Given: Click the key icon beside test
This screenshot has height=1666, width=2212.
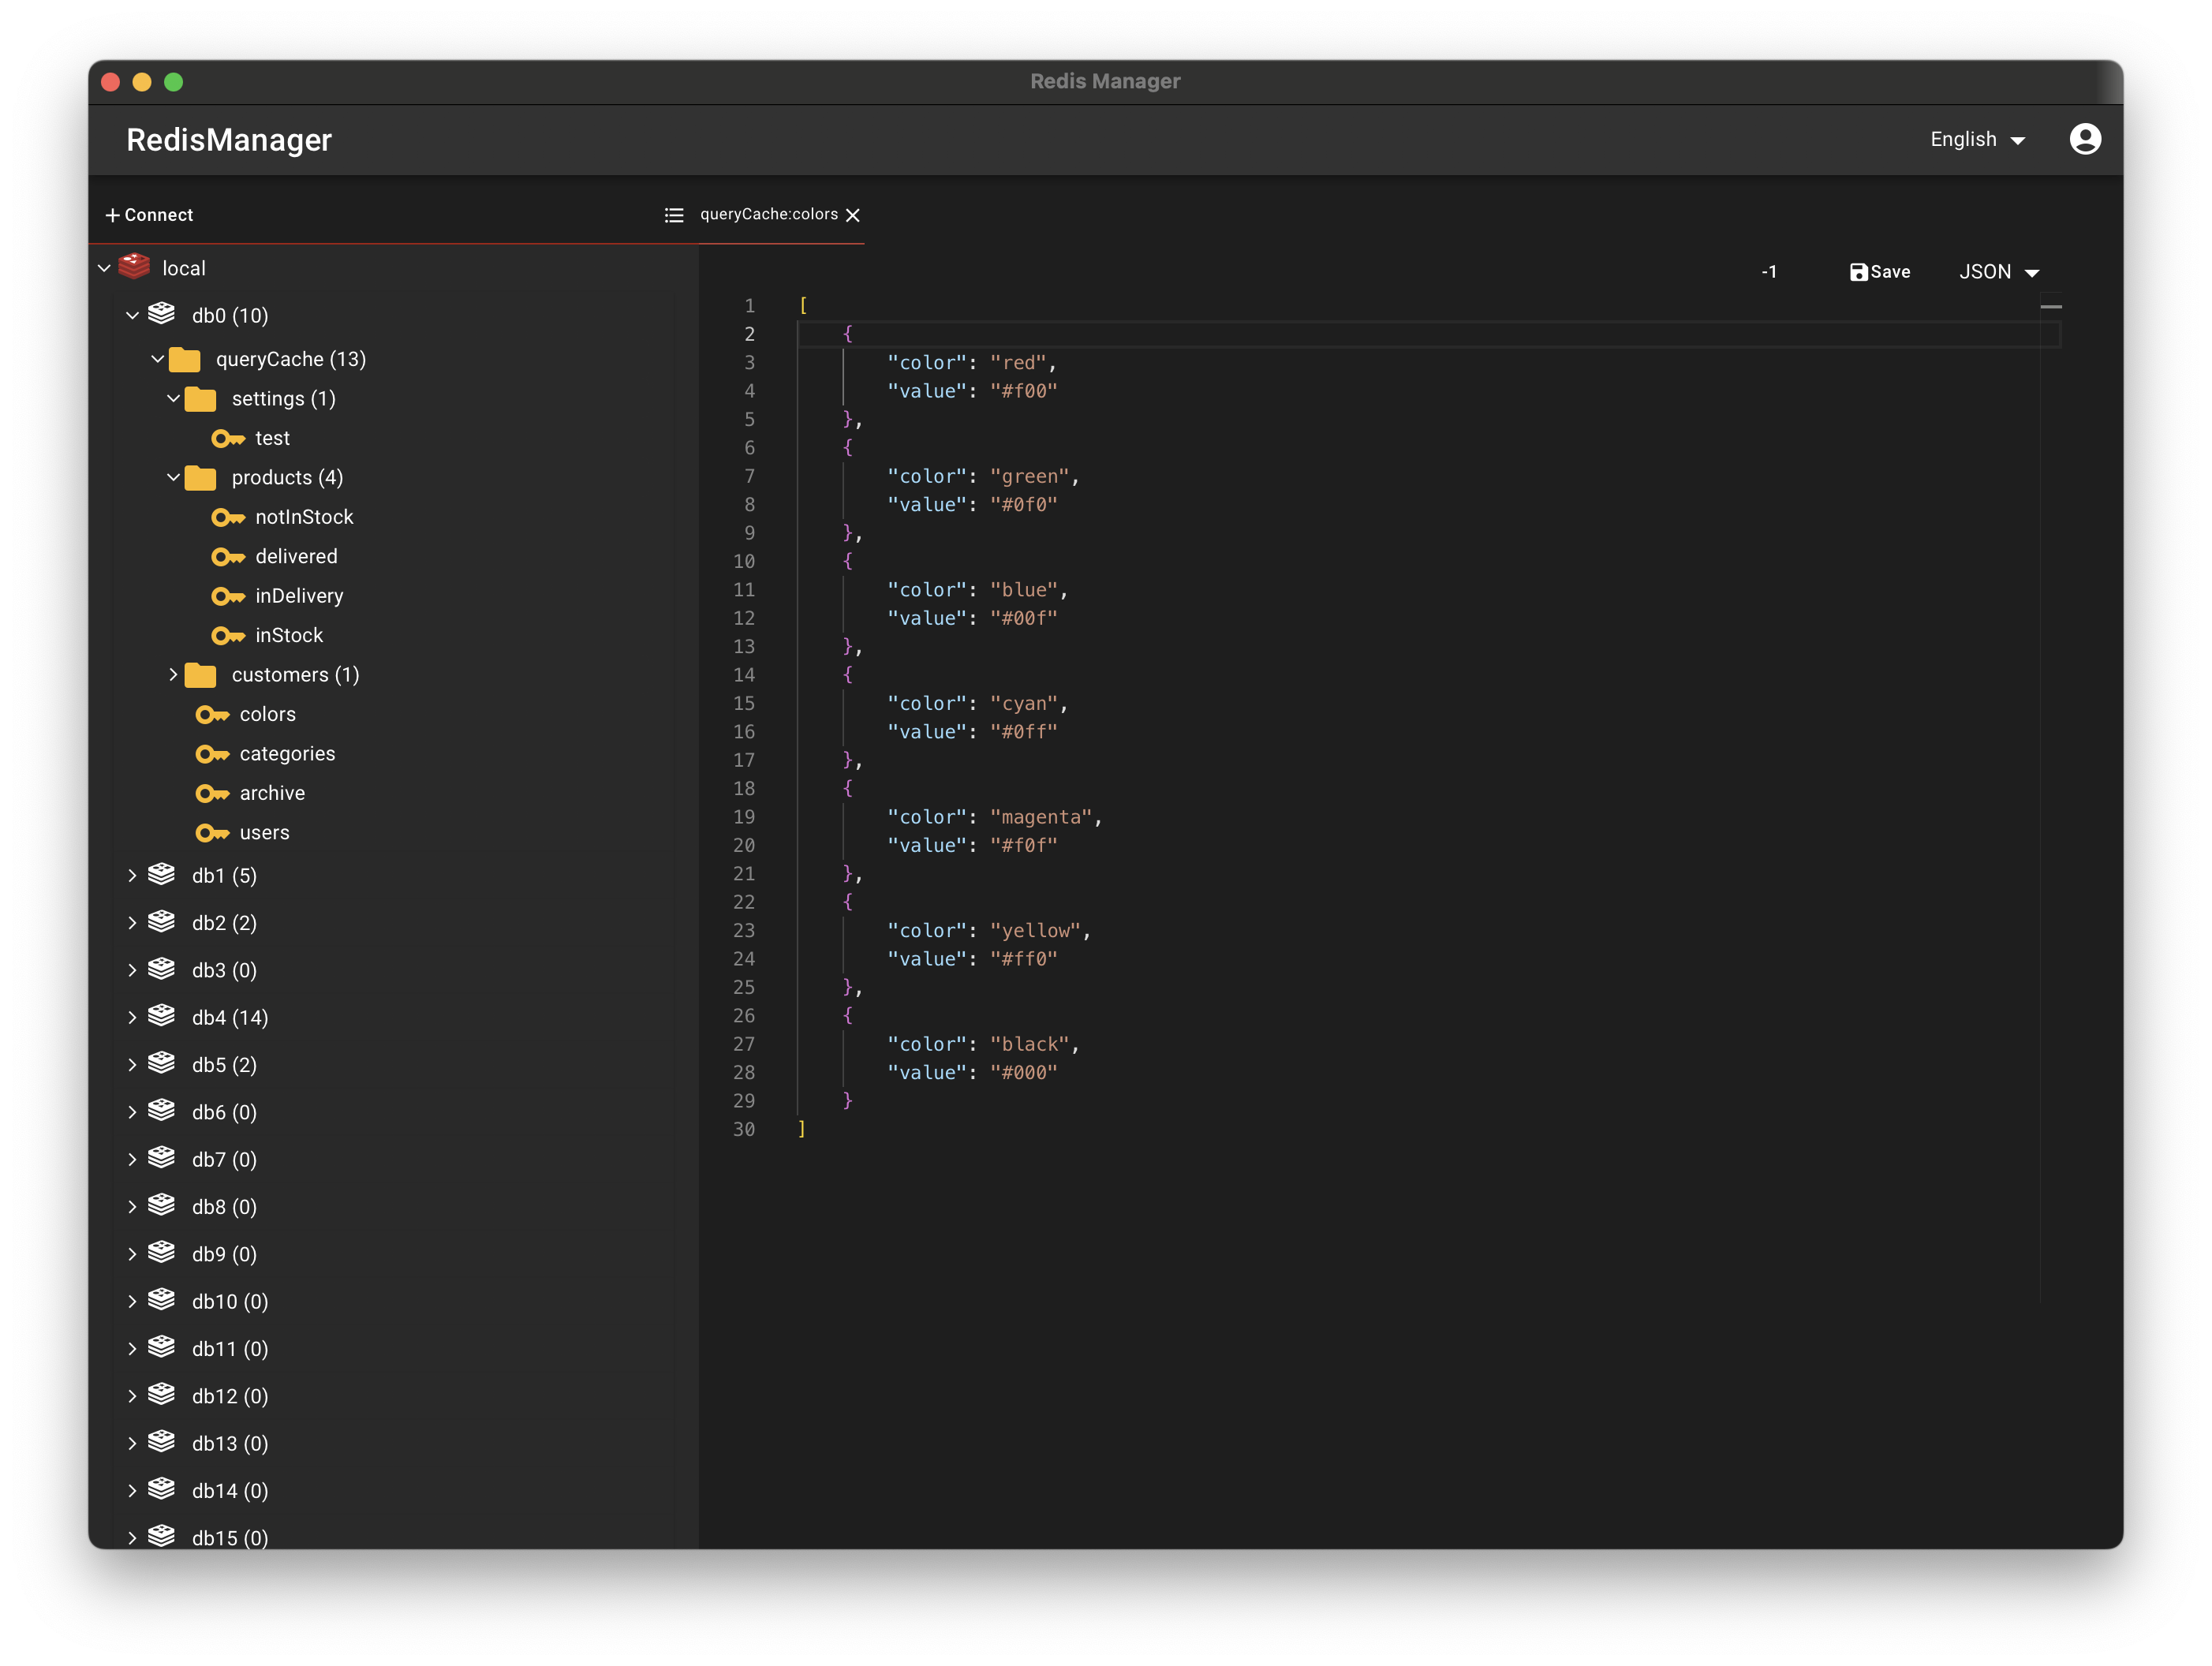Looking at the screenshot, I should (228, 438).
